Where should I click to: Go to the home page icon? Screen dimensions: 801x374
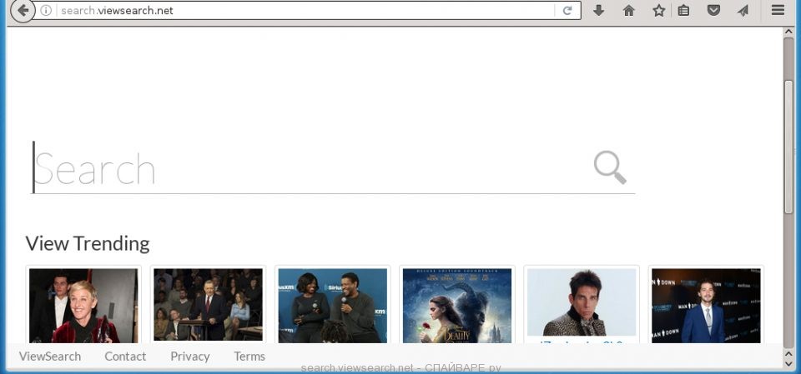click(x=628, y=11)
